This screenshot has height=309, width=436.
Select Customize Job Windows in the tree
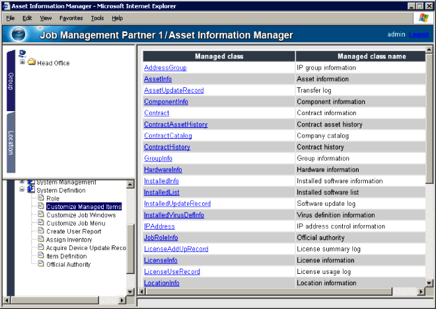(x=81, y=215)
